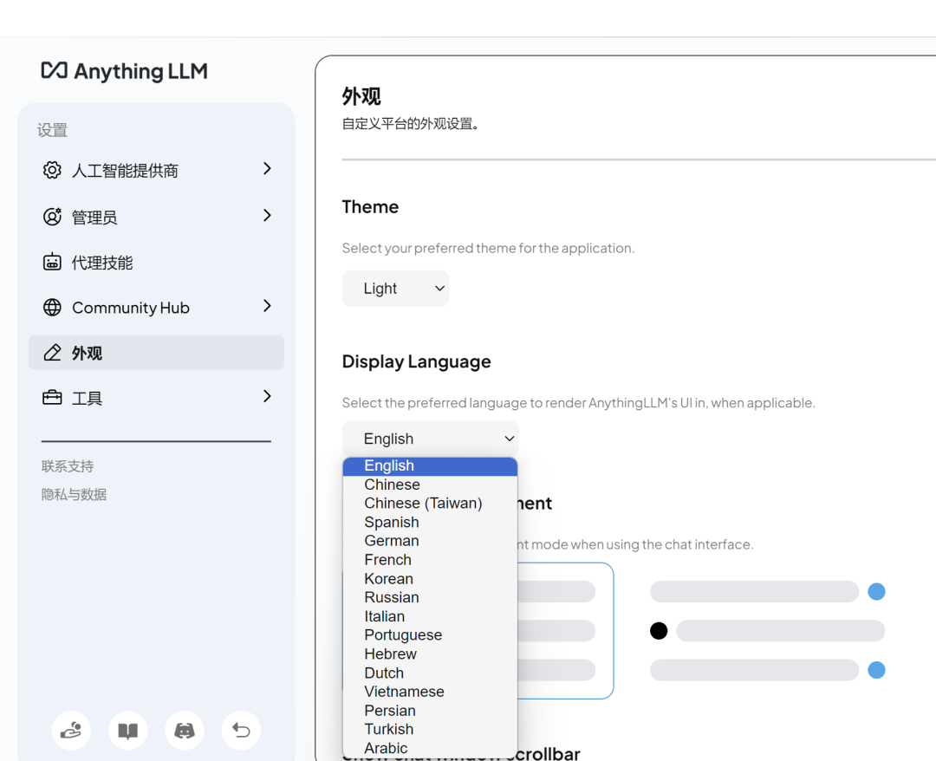Screen dimensions: 936x761
Task: Click the toolbox icon beside 工具
Action: (x=52, y=398)
